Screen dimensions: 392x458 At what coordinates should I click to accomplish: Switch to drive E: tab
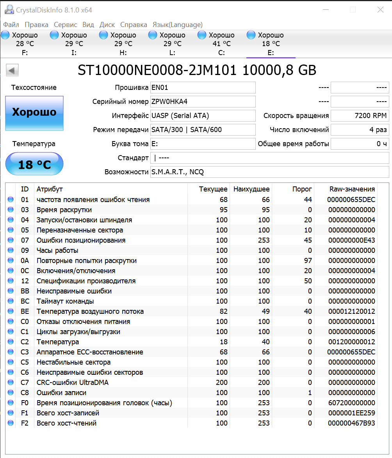(x=271, y=44)
